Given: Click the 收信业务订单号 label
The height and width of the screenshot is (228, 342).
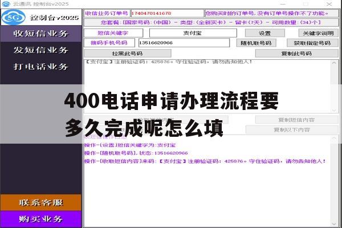Looking at the screenshot, I should coord(107,13).
